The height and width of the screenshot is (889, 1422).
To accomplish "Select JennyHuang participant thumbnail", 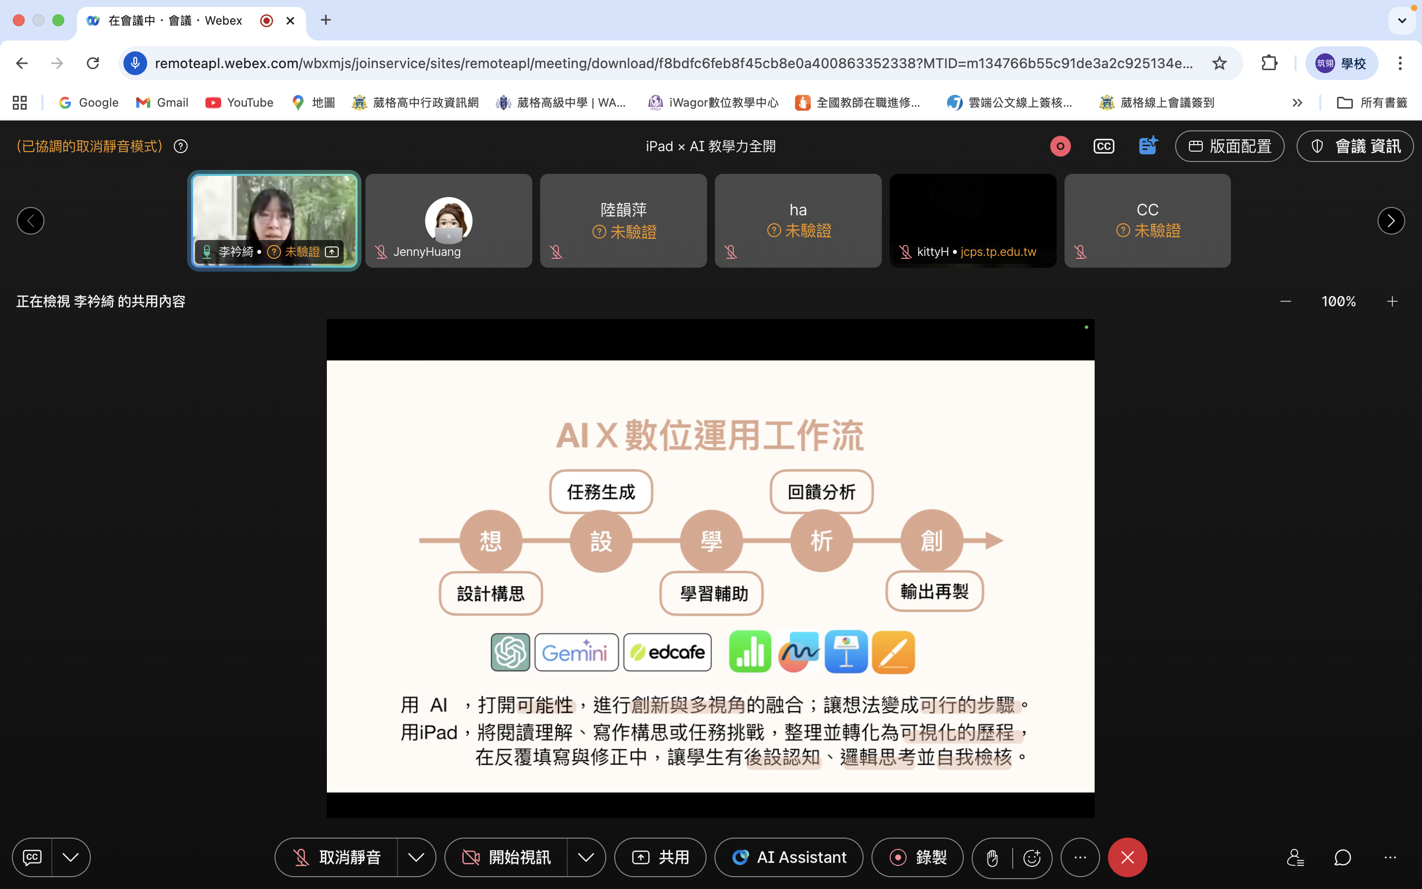I will pos(448,220).
